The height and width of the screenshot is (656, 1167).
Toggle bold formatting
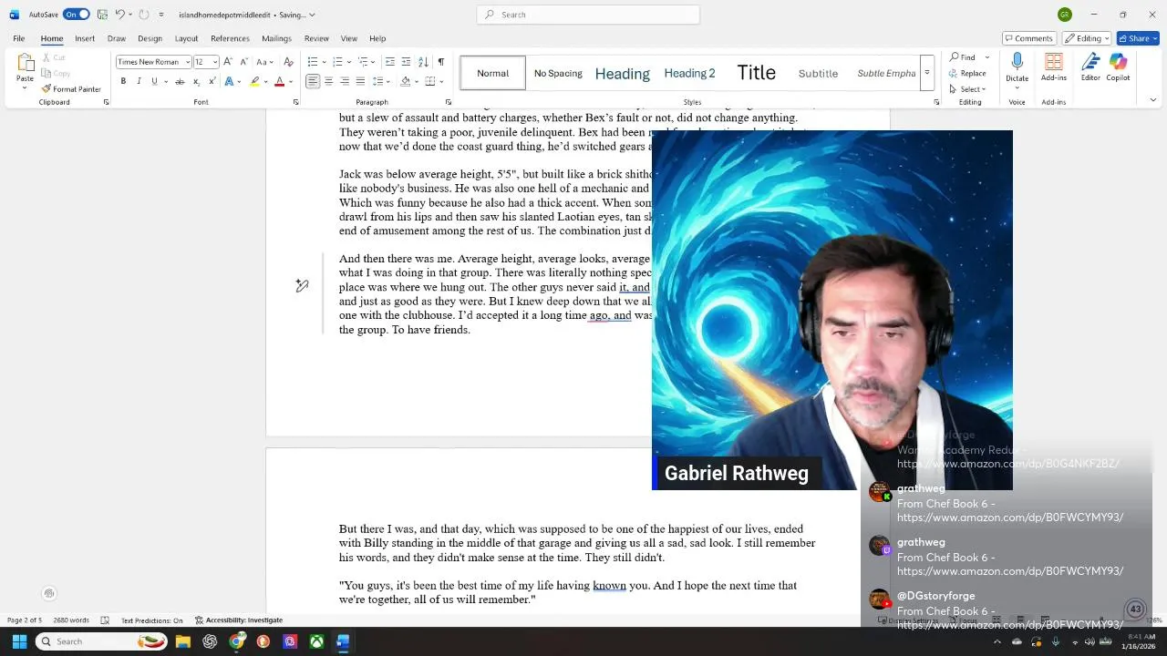tap(123, 81)
